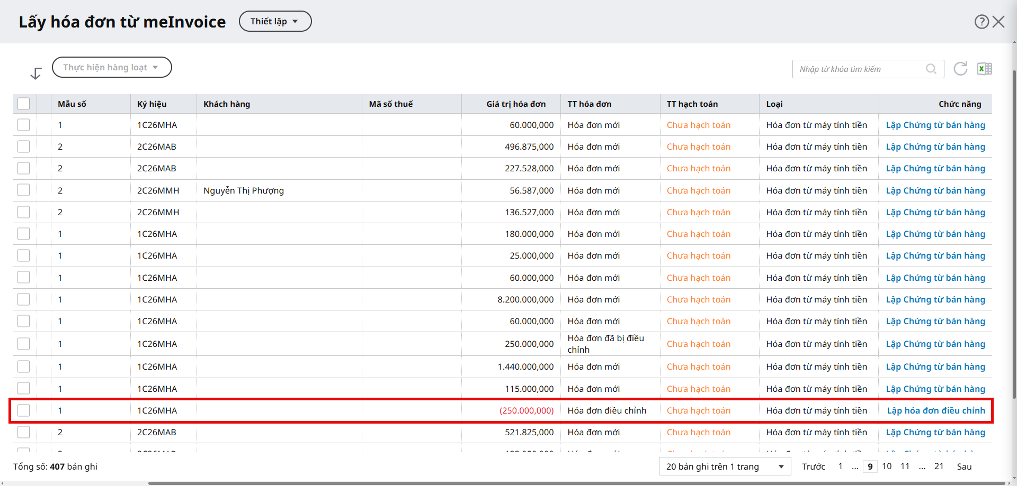
Task: Check the row with value 8.200.000.000
Action: (24, 299)
